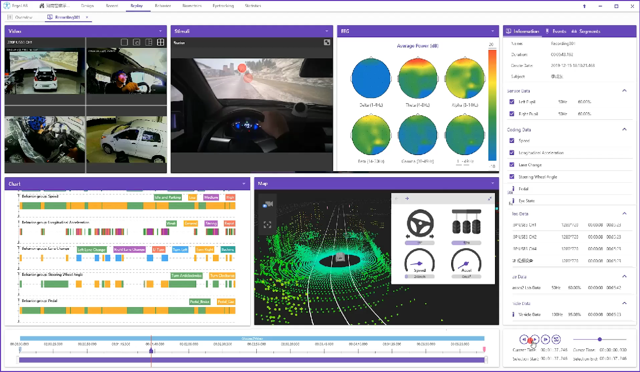
Task: Collapse the Sensor Data section
Action: [x=624, y=91]
